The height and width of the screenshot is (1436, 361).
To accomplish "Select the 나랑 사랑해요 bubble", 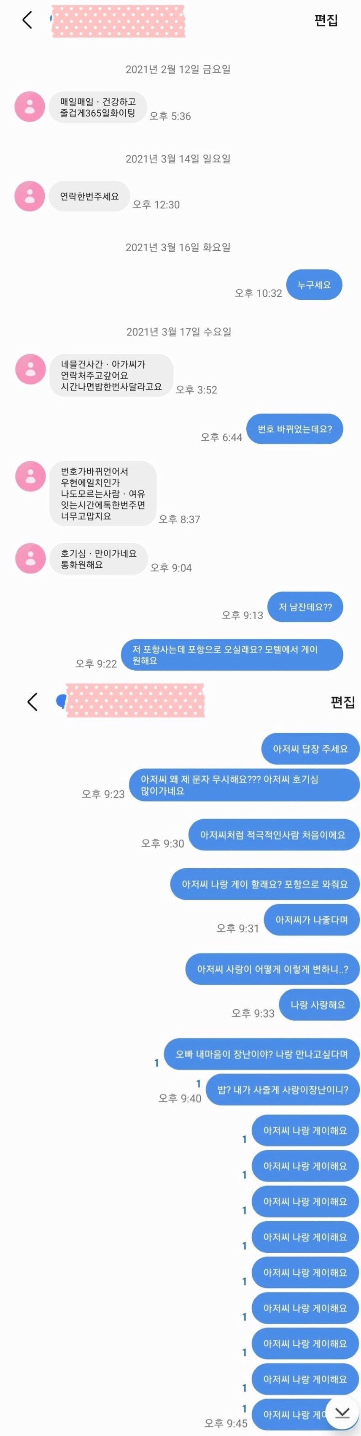I will [x=319, y=1005].
